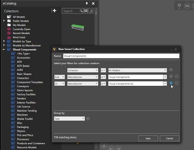Expand the Models by Manufacturer collection
The height and width of the screenshot is (150, 194).
(4, 45)
